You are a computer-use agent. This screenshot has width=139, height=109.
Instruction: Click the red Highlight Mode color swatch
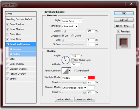pyautogui.click(x=91, y=78)
